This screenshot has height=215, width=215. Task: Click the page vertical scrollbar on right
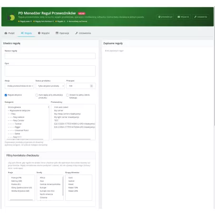(215, 67)
